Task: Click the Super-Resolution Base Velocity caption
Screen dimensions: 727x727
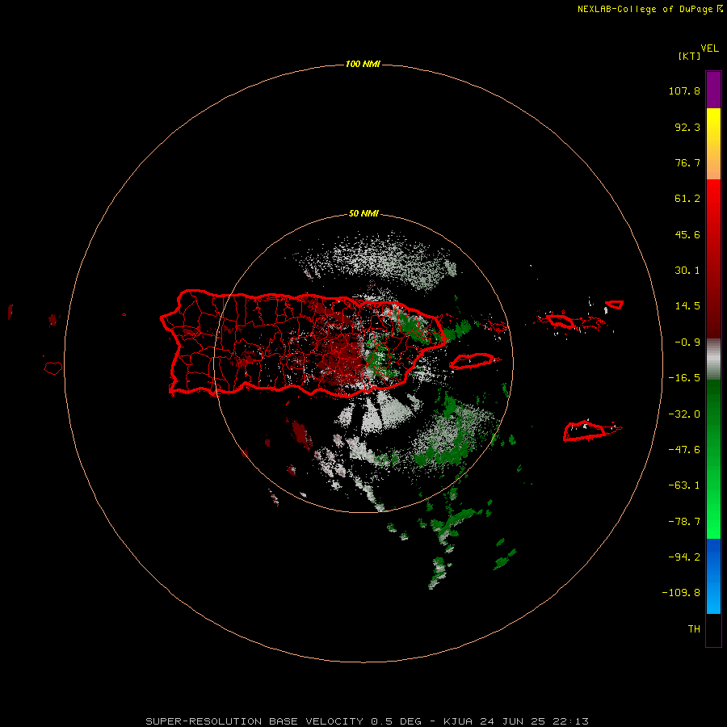Action: coord(367,721)
